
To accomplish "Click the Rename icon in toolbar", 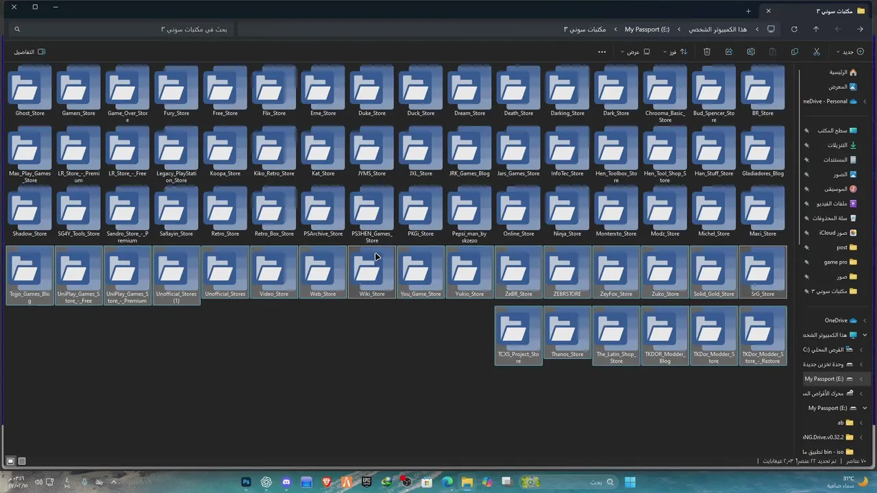I will tap(751, 52).
